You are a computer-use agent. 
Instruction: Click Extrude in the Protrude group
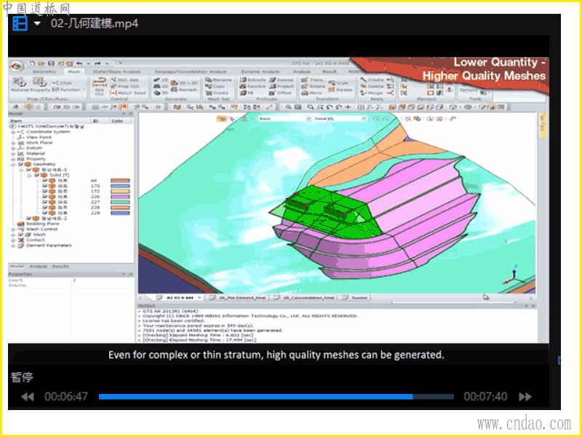click(252, 79)
